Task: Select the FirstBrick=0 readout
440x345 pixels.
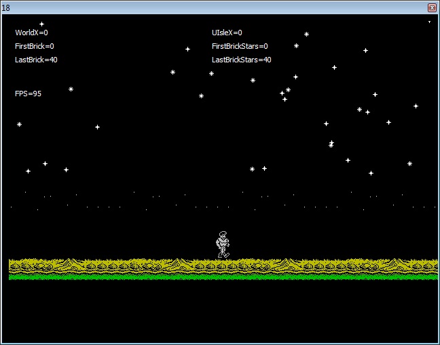Action: tap(34, 46)
